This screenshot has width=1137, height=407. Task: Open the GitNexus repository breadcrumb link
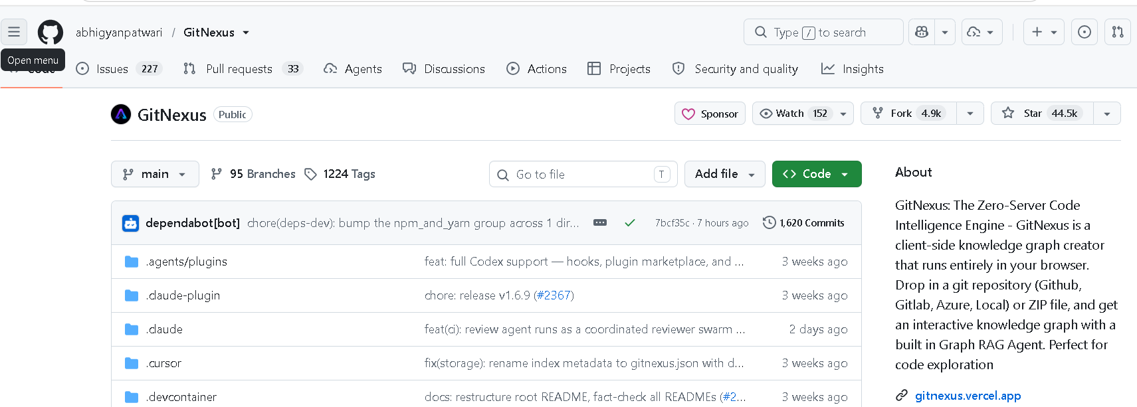(x=209, y=33)
